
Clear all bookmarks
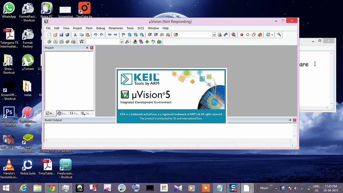142,35
